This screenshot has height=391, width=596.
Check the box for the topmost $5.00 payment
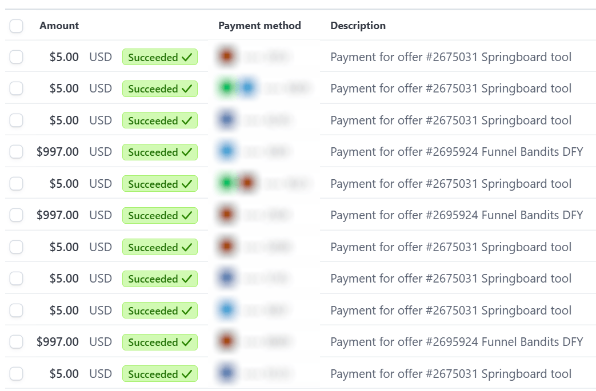coord(17,57)
